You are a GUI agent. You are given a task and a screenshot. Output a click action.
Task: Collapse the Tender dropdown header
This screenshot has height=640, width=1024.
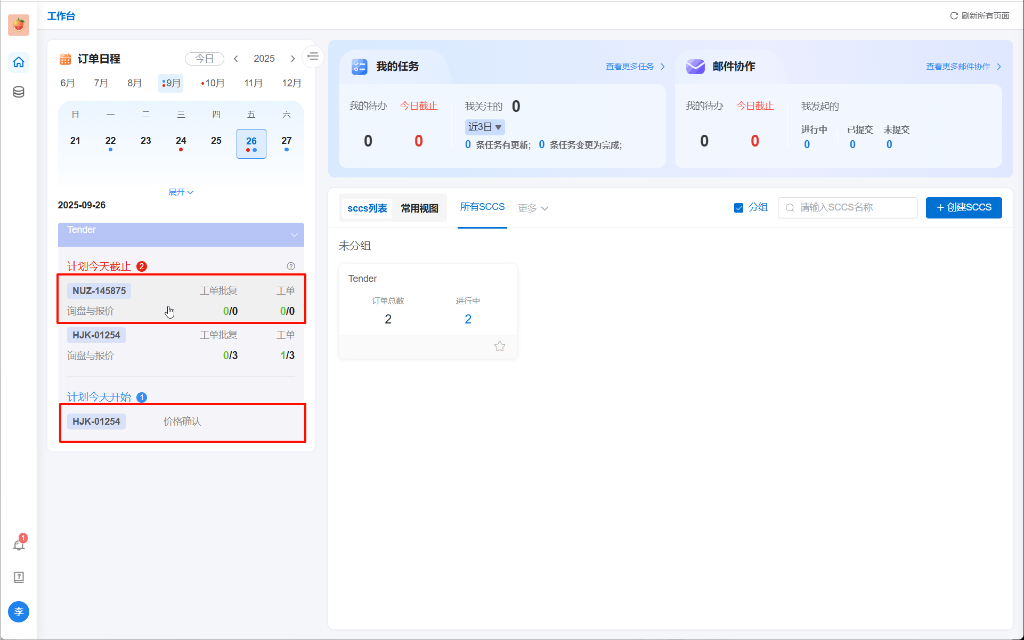(294, 235)
